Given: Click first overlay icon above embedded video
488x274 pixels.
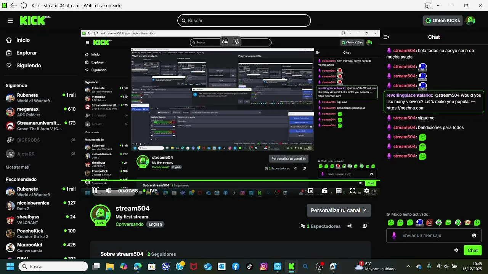Looking at the screenshot, I should pos(225,41).
